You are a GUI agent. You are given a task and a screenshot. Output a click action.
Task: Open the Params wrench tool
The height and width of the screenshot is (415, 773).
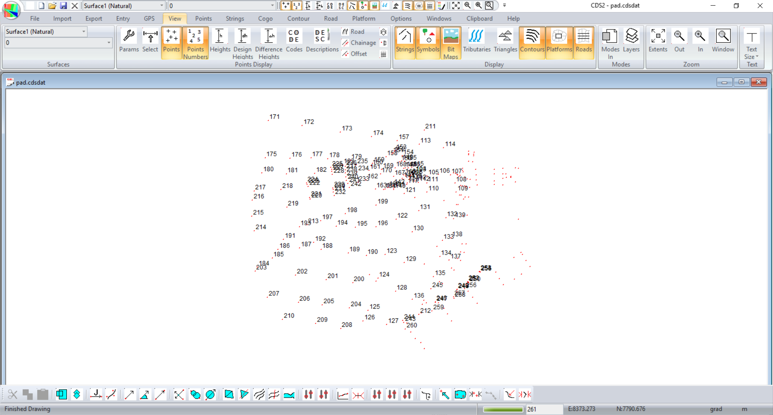pos(129,40)
